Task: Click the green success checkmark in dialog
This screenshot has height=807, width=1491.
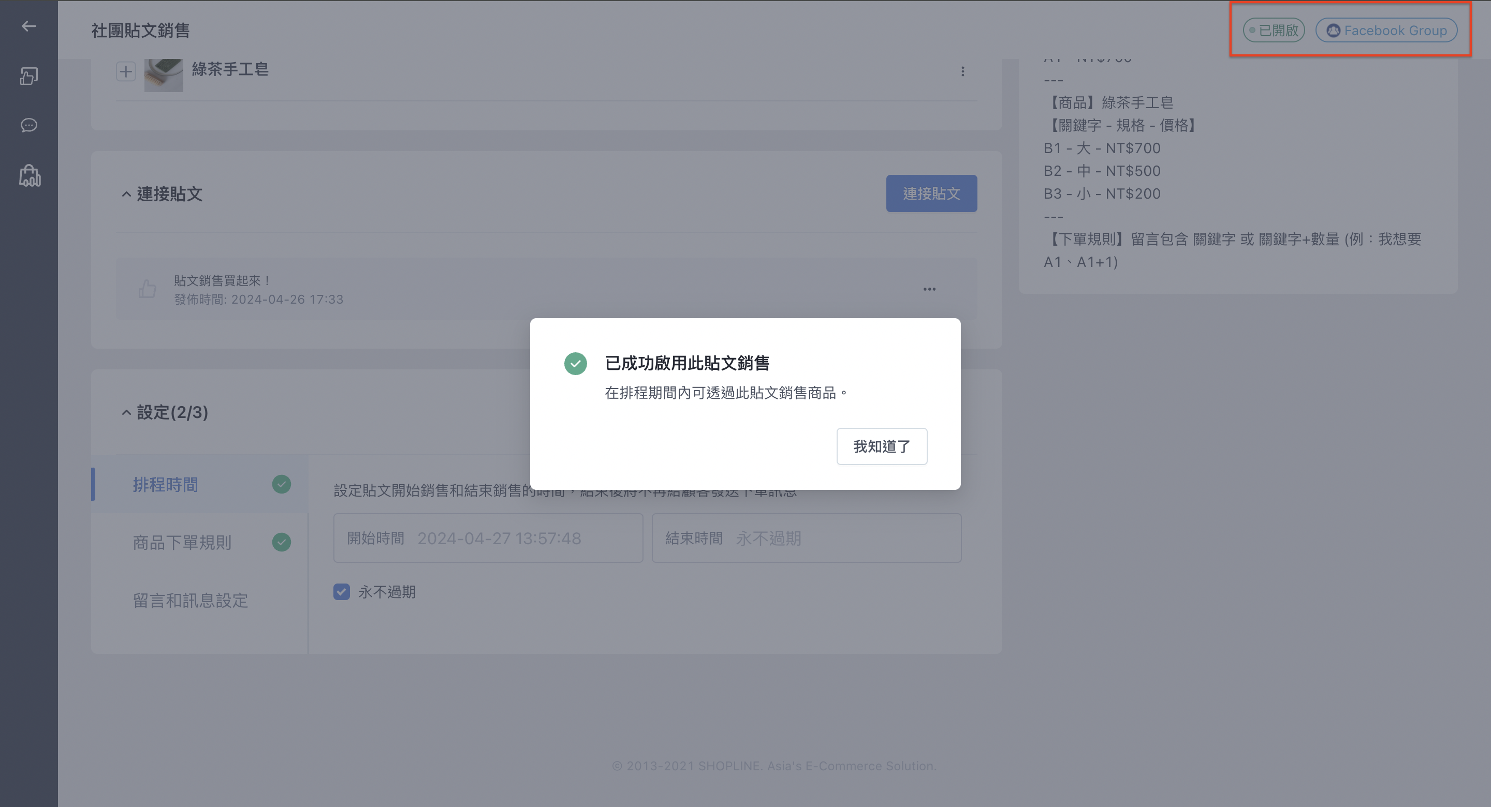Action: pos(575,363)
